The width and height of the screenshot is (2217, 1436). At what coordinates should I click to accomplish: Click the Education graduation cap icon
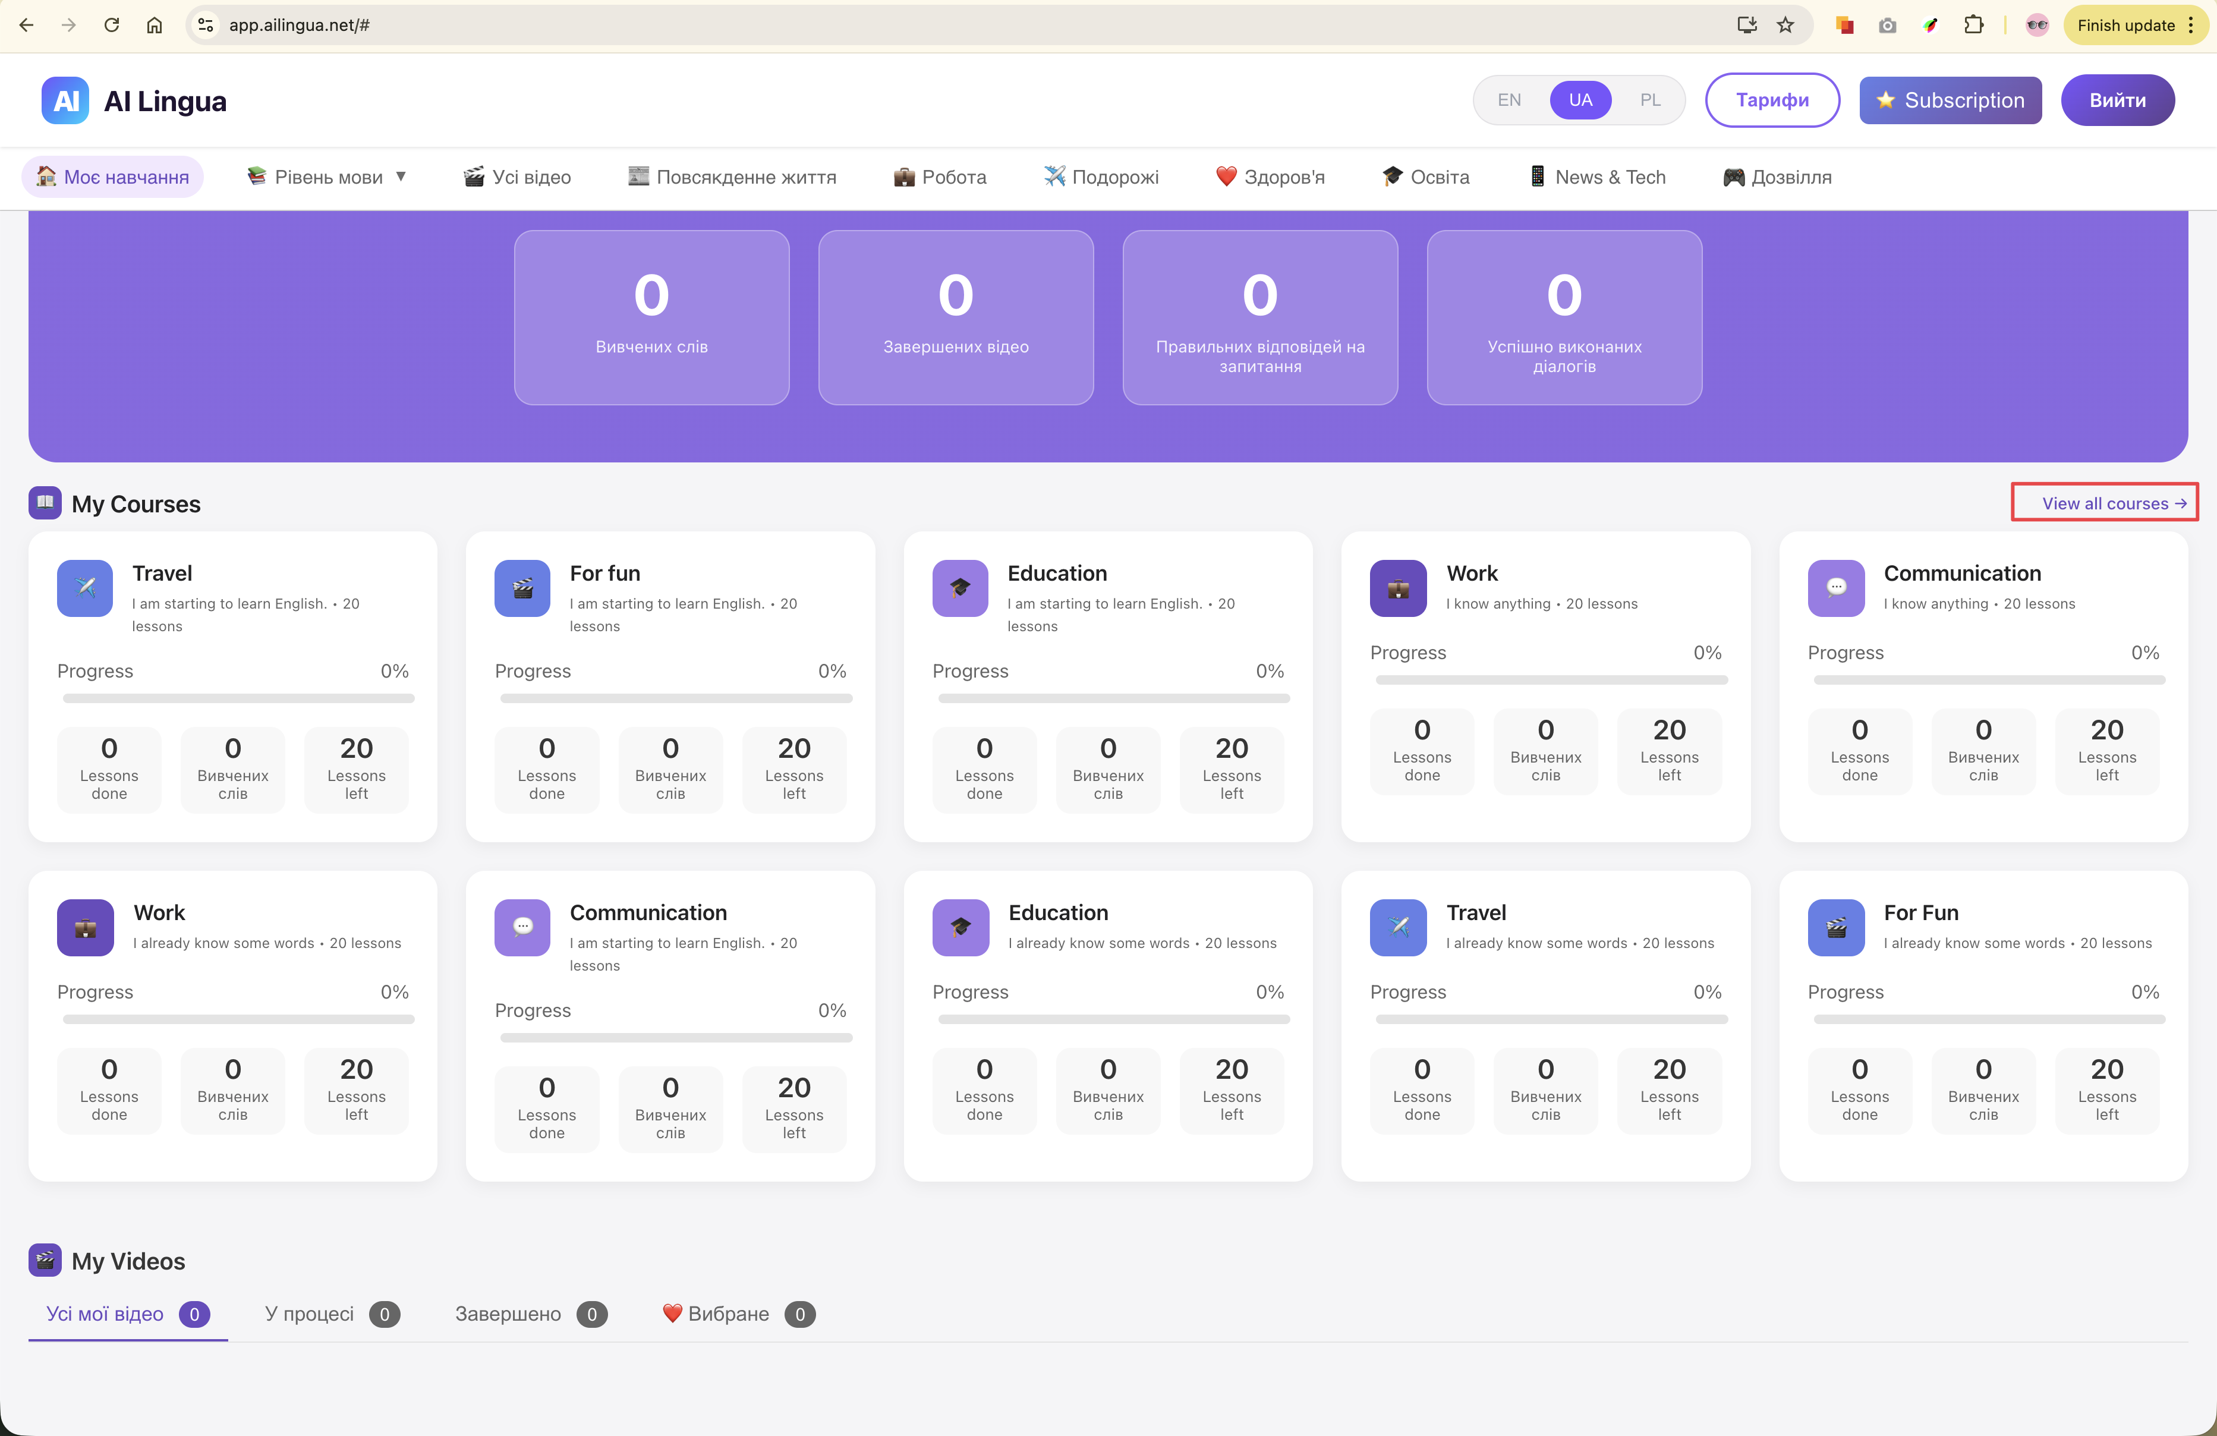click(959, 588)
